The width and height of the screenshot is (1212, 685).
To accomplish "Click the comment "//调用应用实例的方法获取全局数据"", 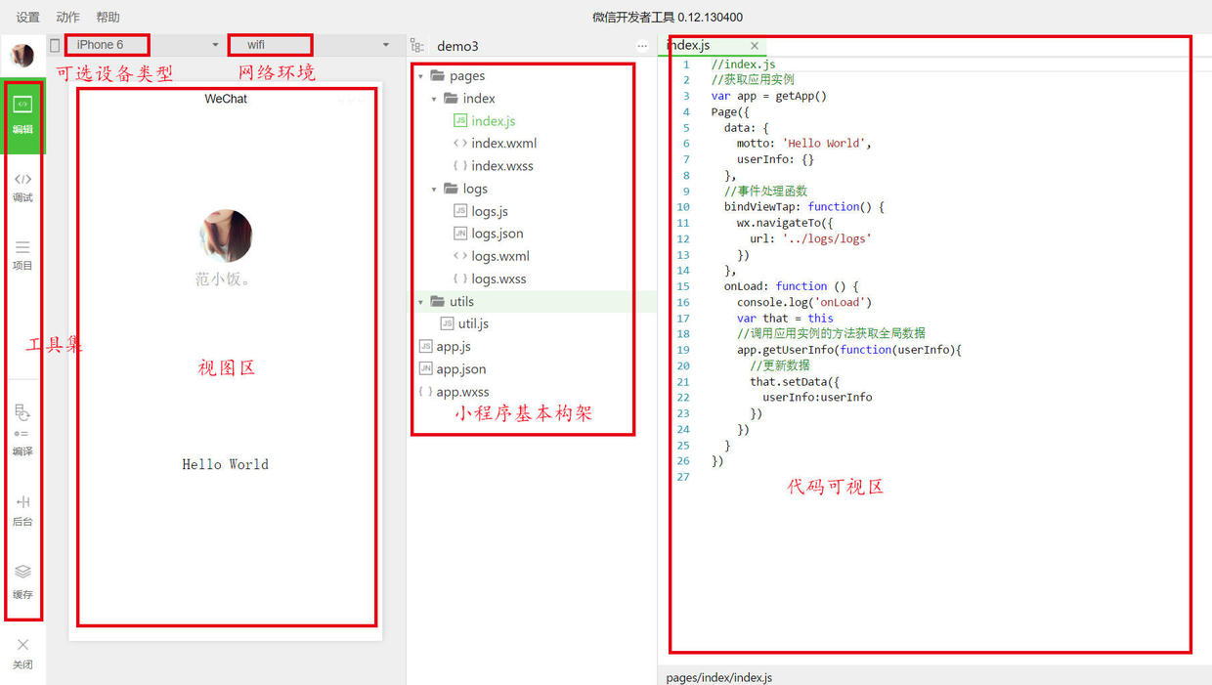I will coord(831,334).
